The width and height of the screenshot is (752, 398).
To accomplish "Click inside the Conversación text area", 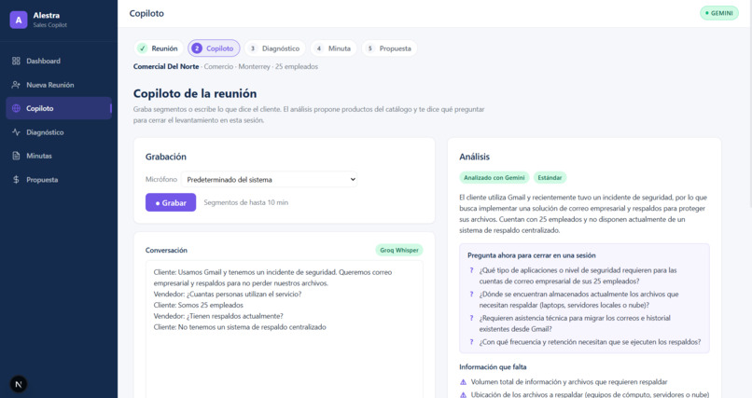I will (x=285, y=331).
